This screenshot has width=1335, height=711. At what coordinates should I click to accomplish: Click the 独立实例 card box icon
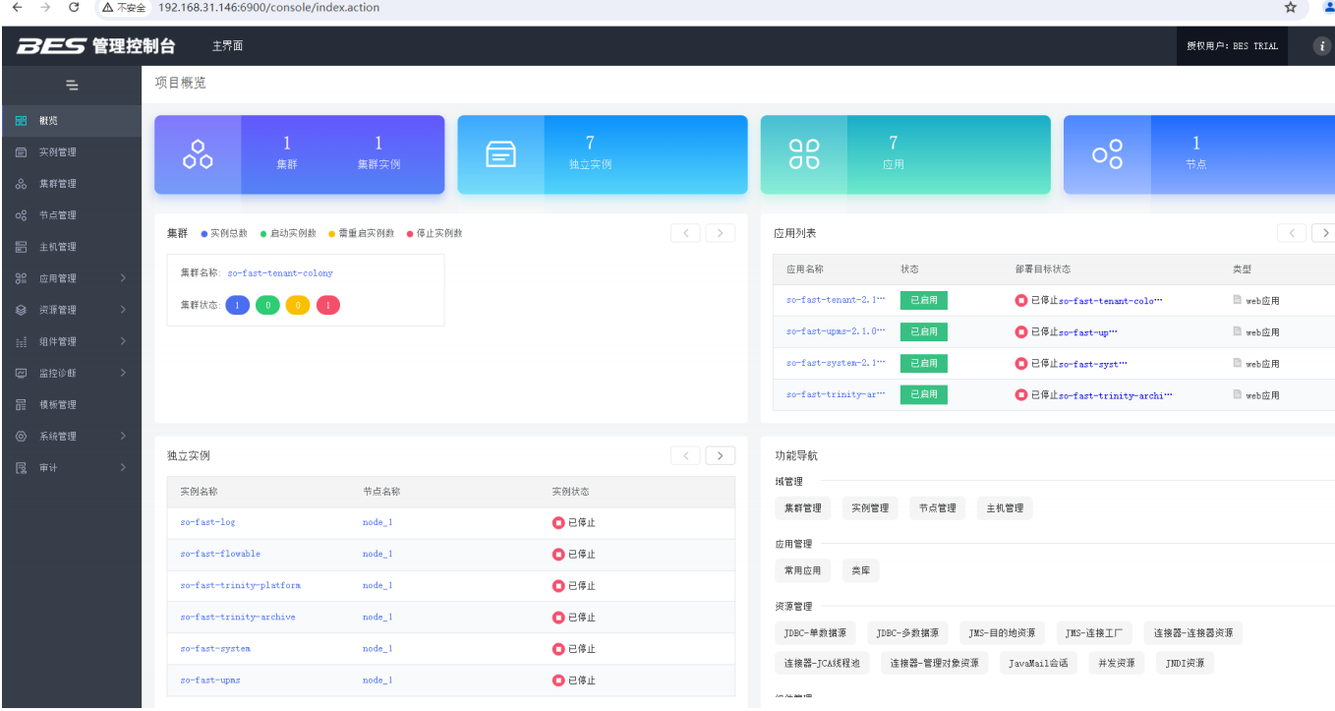(501, 154)
